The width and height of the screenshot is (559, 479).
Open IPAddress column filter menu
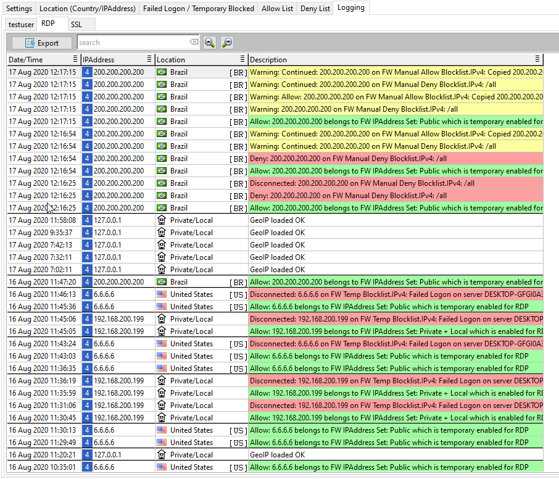click(149, 59)
